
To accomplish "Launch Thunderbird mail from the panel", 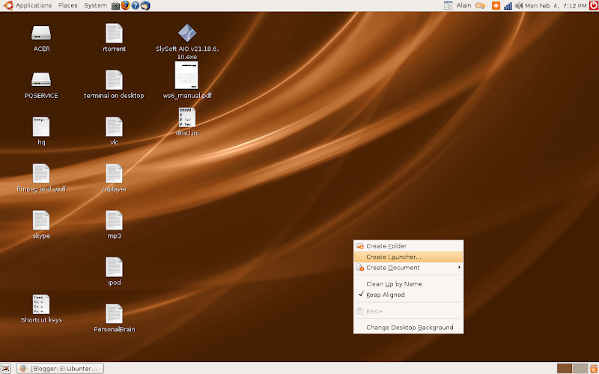I will [x=145, y=5].
